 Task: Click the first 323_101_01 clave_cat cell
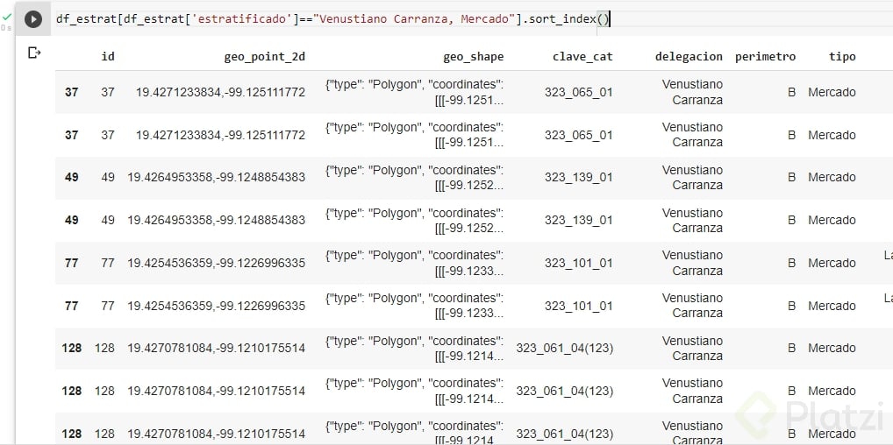pos(578,263)
